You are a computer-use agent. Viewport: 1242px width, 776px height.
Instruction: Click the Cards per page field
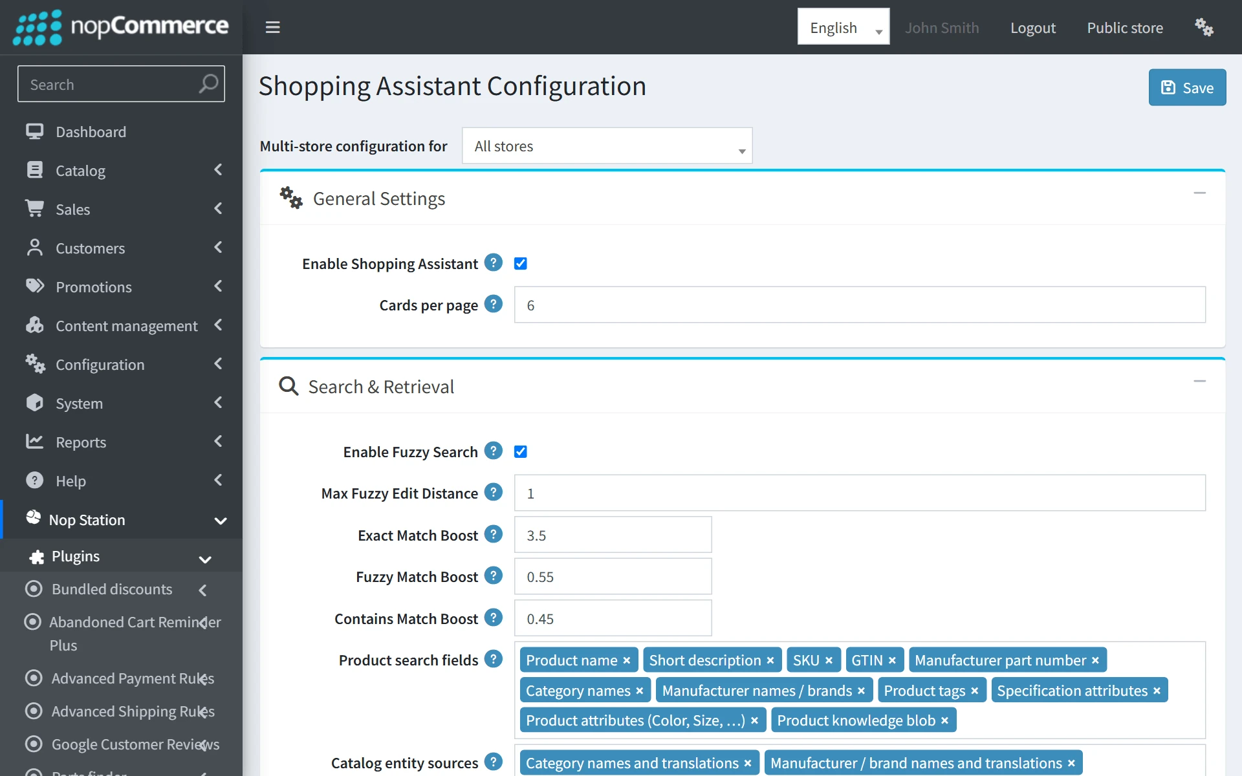point(860,305)
